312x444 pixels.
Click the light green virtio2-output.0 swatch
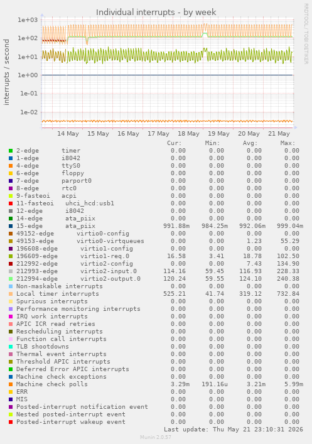[x=11, y=279]
